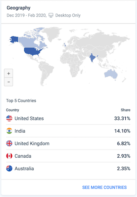The image size is (137, 197).
Task: Select United Kingdom in country list
Action: pyautogui.click(x=32, y=144)
